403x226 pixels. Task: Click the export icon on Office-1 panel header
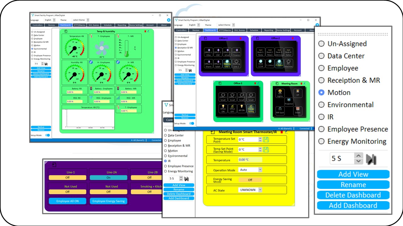[205, 38]
